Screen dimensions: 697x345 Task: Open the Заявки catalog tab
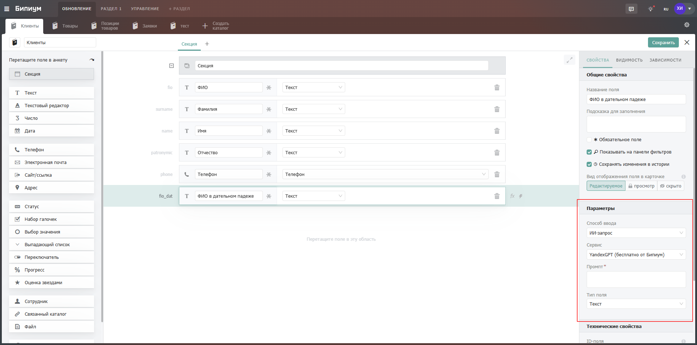pyautogui.click(x=145, y=26)
